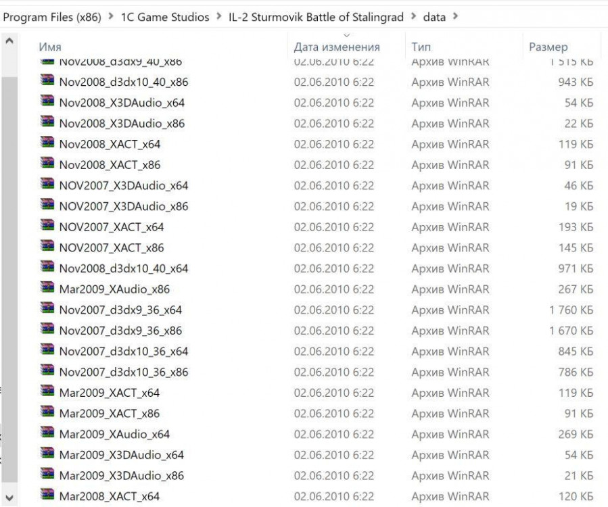Click size 145 КБ cell

pos(576,247)
